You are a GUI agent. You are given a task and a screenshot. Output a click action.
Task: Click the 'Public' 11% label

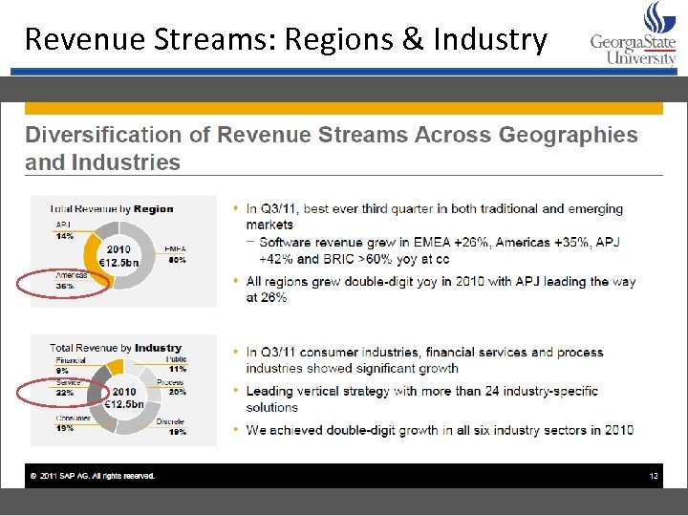point(177,364)
